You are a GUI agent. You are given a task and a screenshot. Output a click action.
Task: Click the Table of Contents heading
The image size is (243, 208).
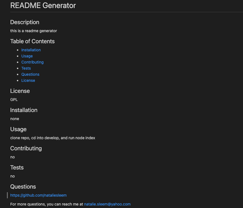click(x=32, y=41)
